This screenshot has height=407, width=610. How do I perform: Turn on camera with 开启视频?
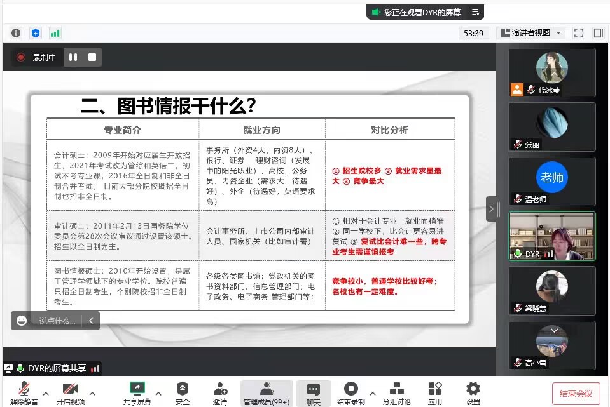(x=70, y=393)
